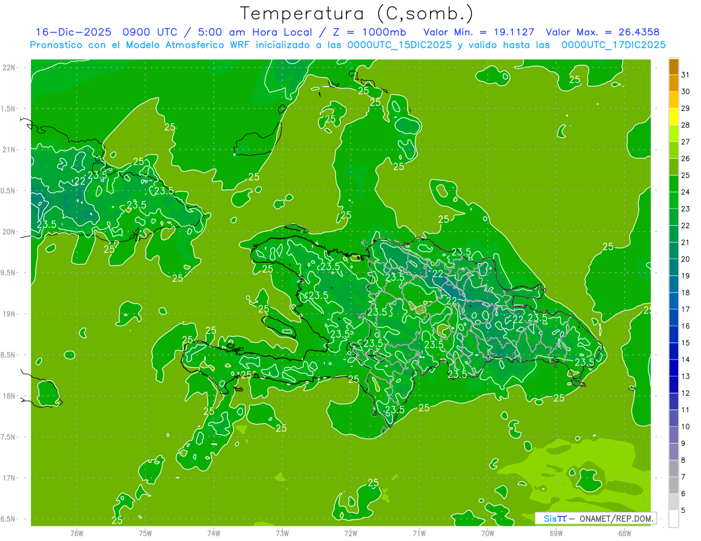The image size is (701, 541).
Task: Click the '0000UTC_15DIC2025' initialization time
Action: [399, 45]
